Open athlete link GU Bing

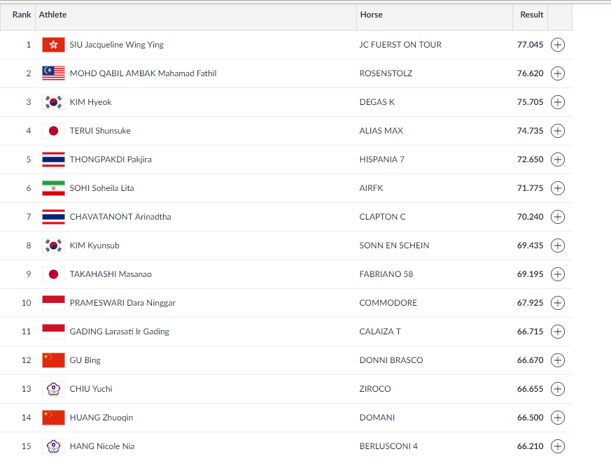(x=85, y=360)
